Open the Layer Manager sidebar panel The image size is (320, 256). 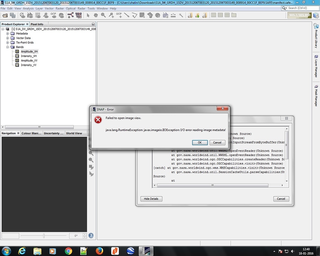click(x=316, y=67)
